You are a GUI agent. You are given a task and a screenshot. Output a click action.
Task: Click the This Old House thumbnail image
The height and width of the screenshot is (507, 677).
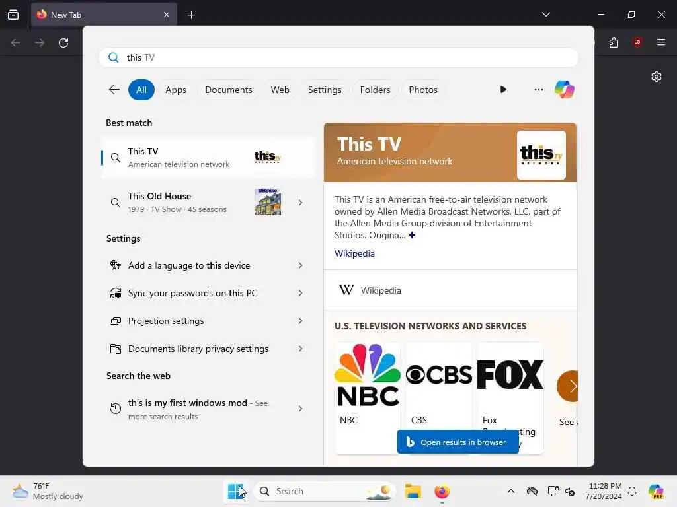point(268,202)
